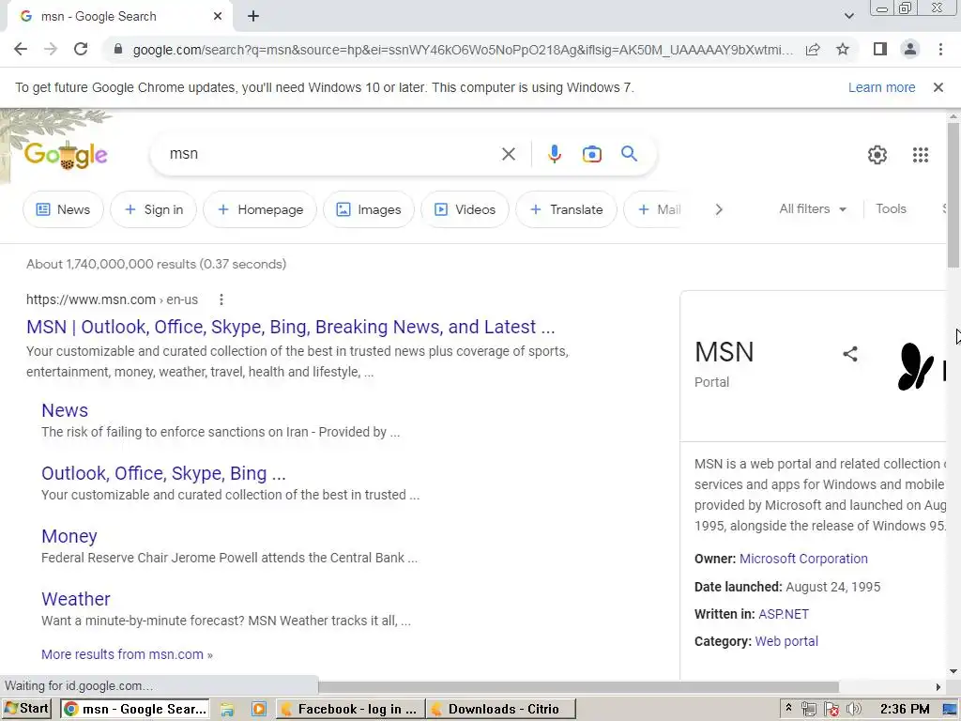
Task: Switch to Facebook - log in taskbar window
Action: (x=350, y=710)
